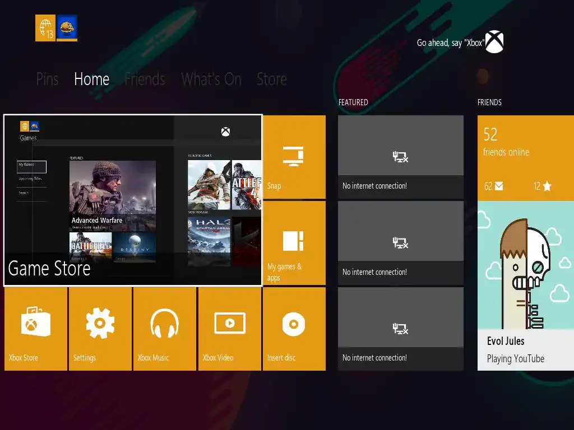Select the top No internet connection featured tile
574x430 pixels.
[x=401, y=157]
